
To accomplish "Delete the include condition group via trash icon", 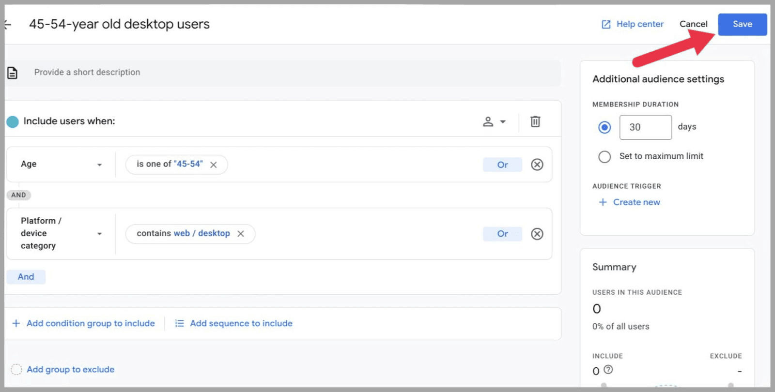I will pos(535,121).
